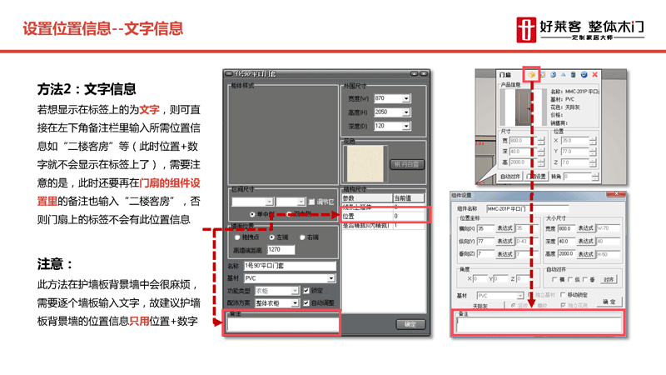This screenshot has height=375, width=666.
Task: Click the 好莱客 logo emblem
Action: (526, 30)
